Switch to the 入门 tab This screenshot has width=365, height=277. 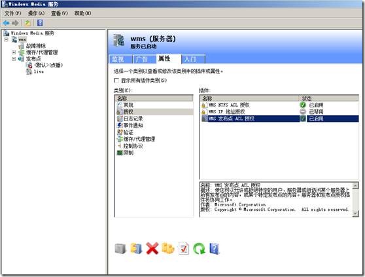(x=193, y=59)
